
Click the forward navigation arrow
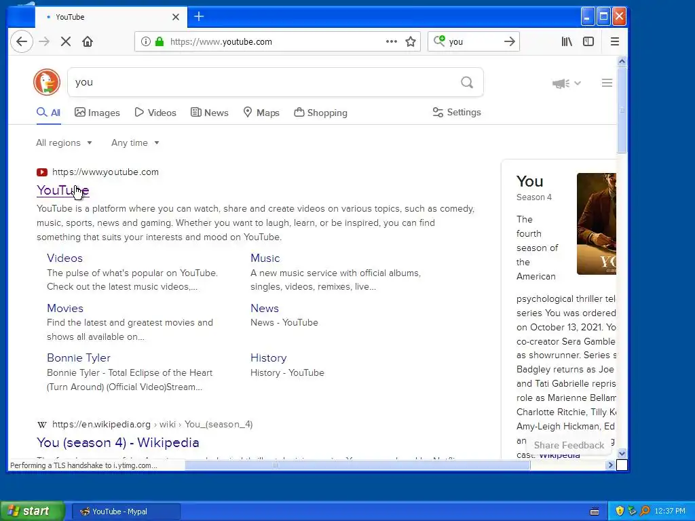tap(44, 41)
